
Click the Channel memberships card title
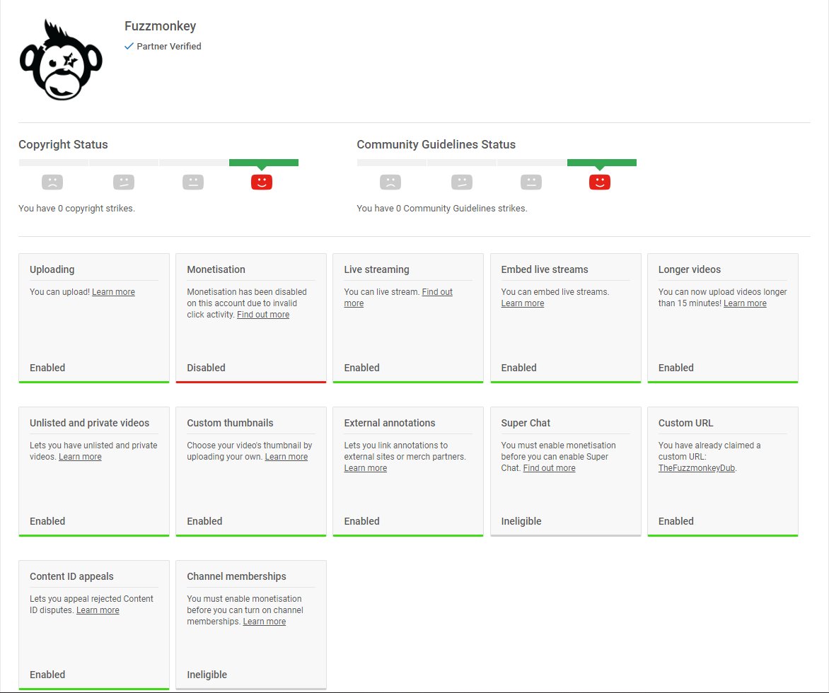tap(236, 576)
